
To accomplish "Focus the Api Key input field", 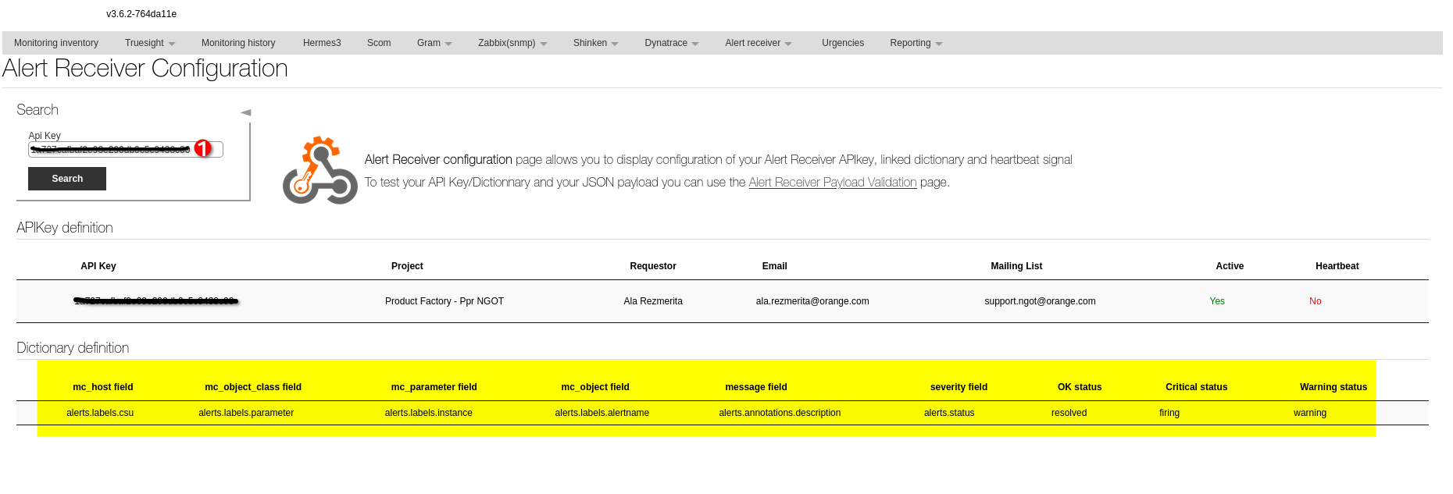I will pos(126,149).
